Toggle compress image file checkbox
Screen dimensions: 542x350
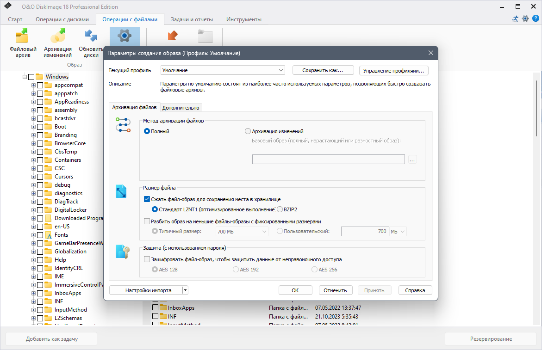tap(147, 199)
